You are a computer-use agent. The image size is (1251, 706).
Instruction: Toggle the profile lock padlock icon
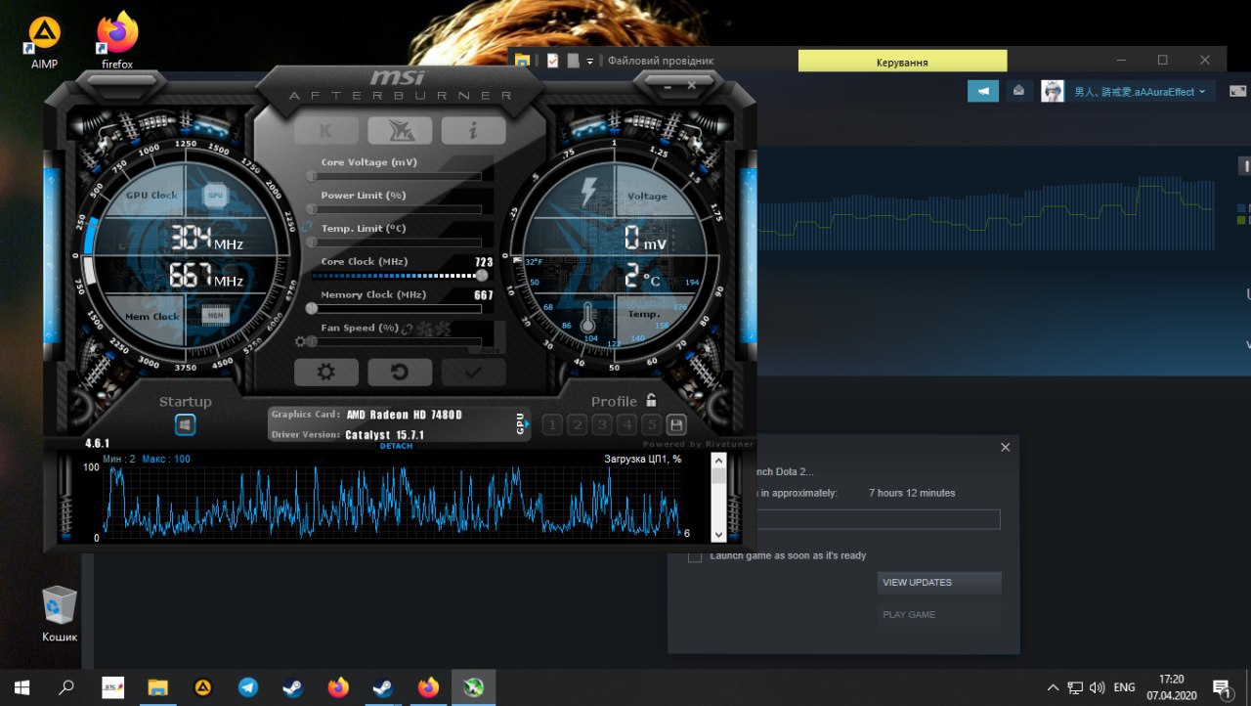click(x=651, y=401)
